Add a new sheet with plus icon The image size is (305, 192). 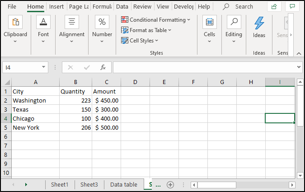pos(170,185)
